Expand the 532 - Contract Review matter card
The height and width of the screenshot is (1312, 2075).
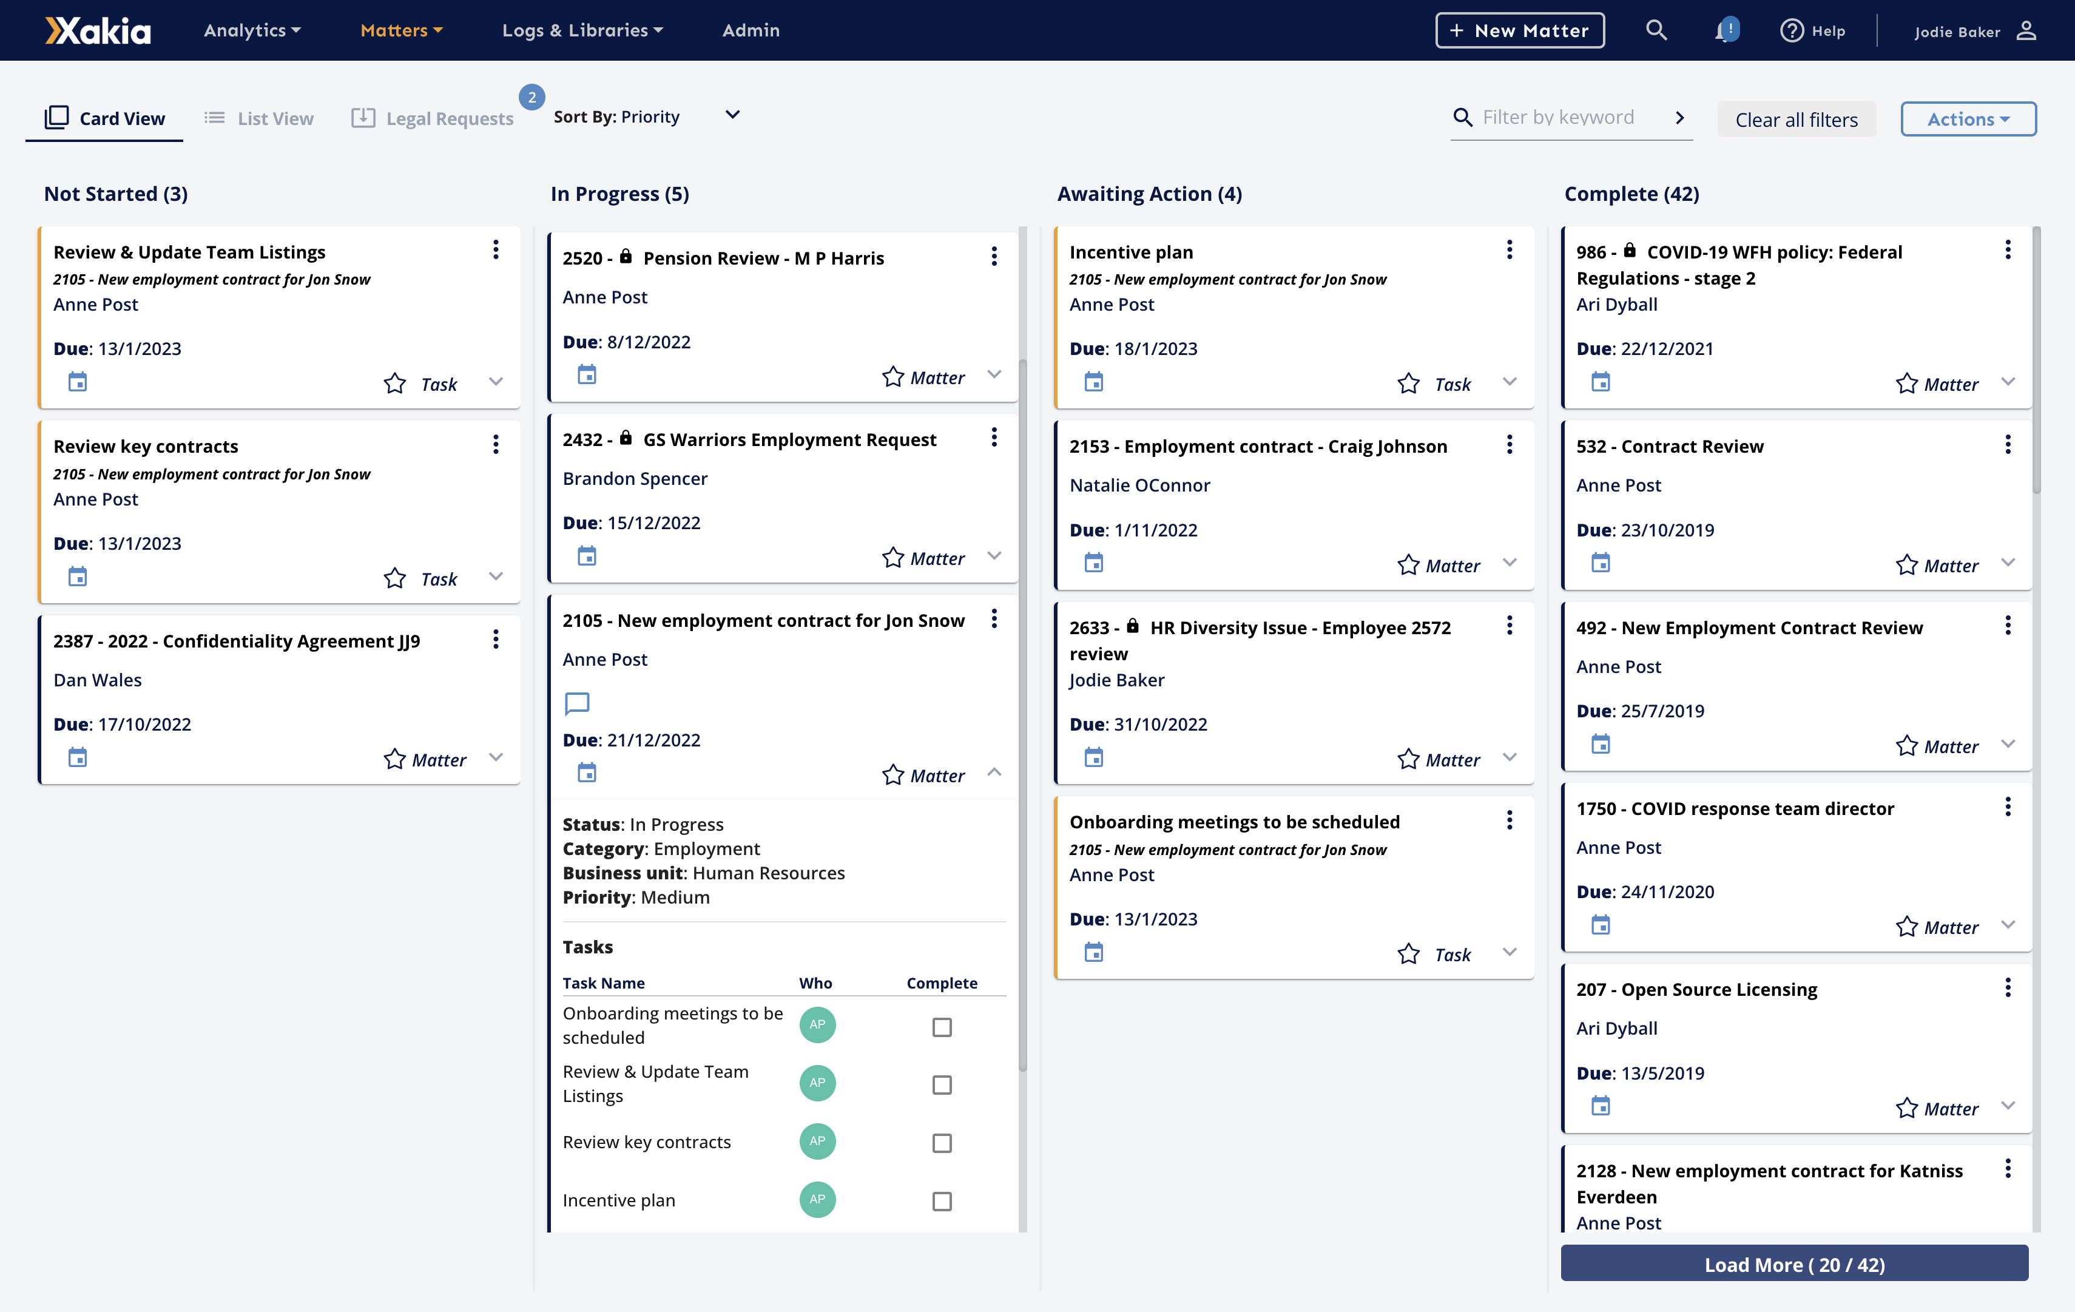(2008, 562)
